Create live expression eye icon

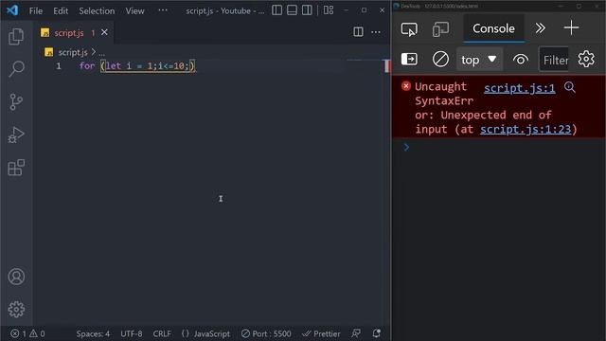521,60
